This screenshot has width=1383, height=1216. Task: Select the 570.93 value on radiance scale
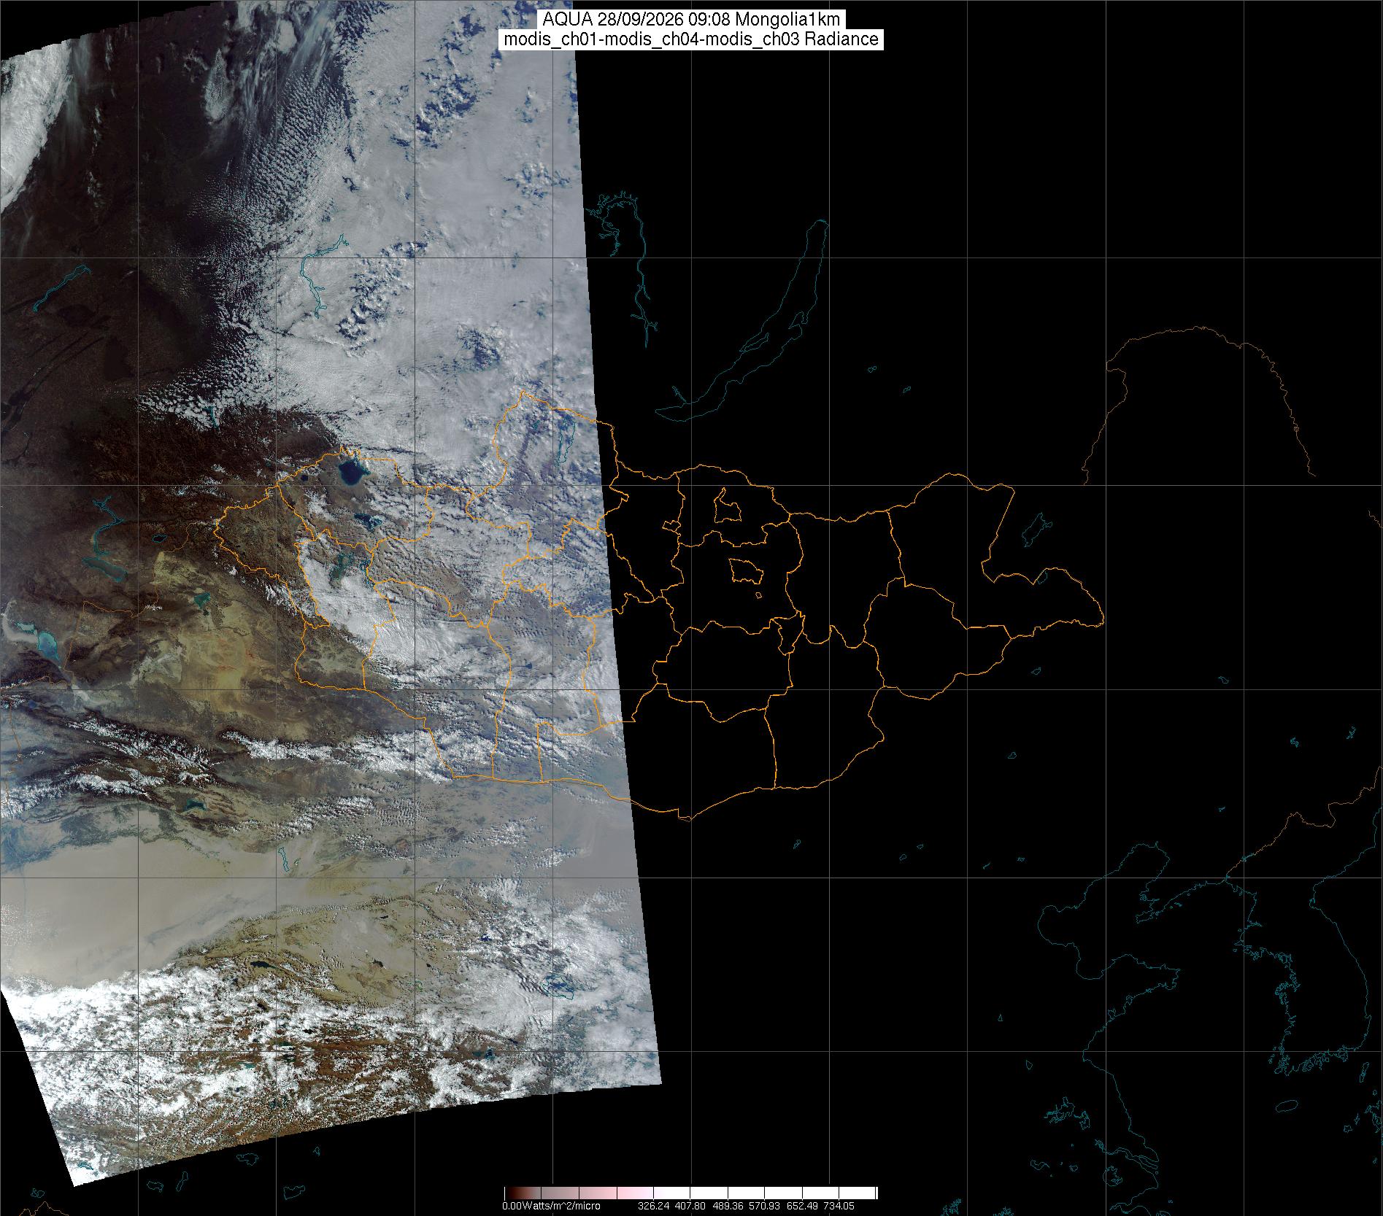point(764,1205)
